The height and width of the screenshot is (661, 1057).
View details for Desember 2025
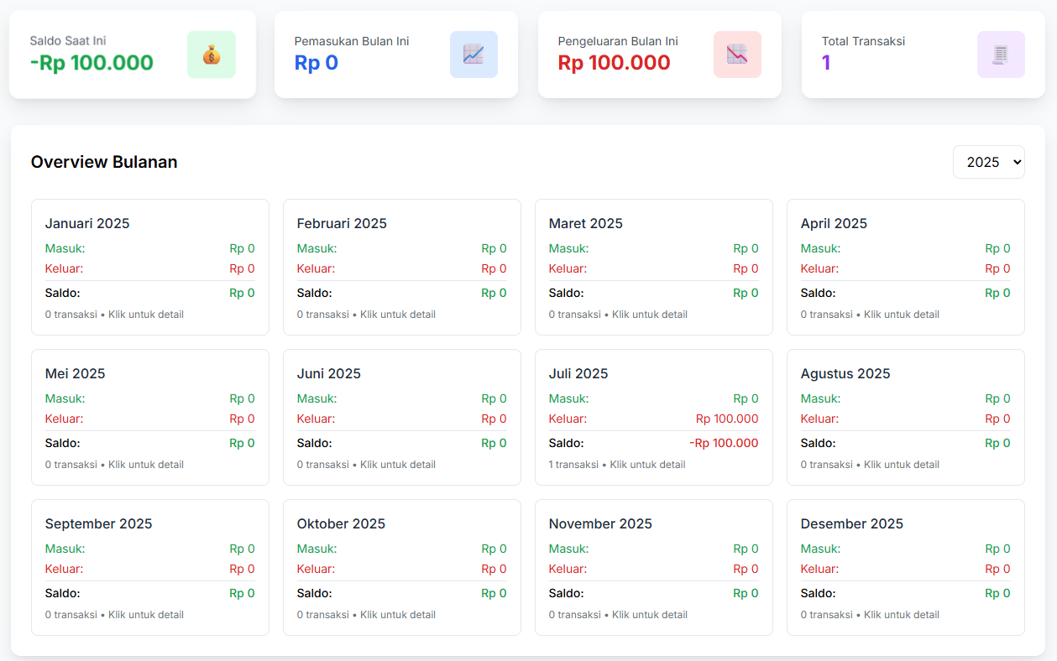coord(906,567)
